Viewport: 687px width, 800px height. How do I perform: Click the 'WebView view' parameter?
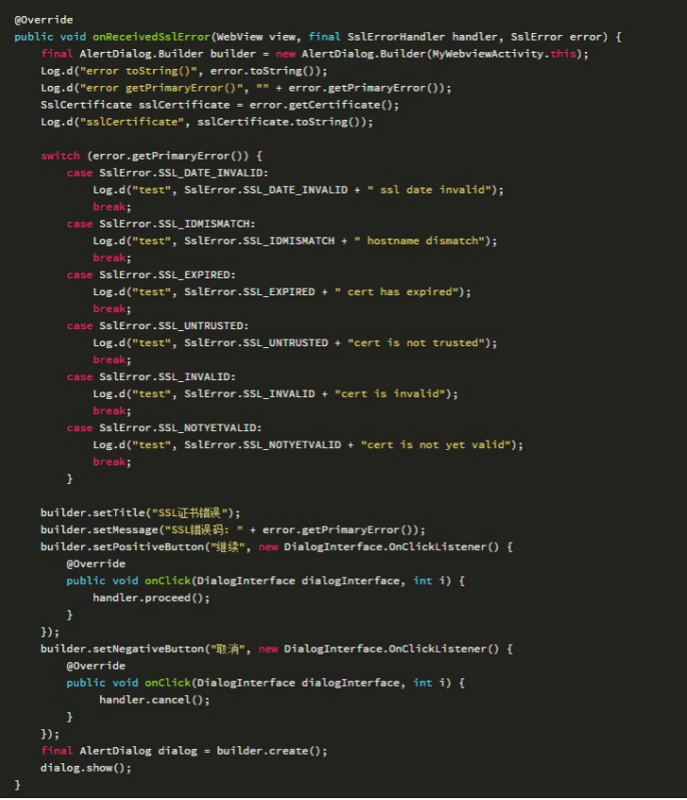click(256, 37)
